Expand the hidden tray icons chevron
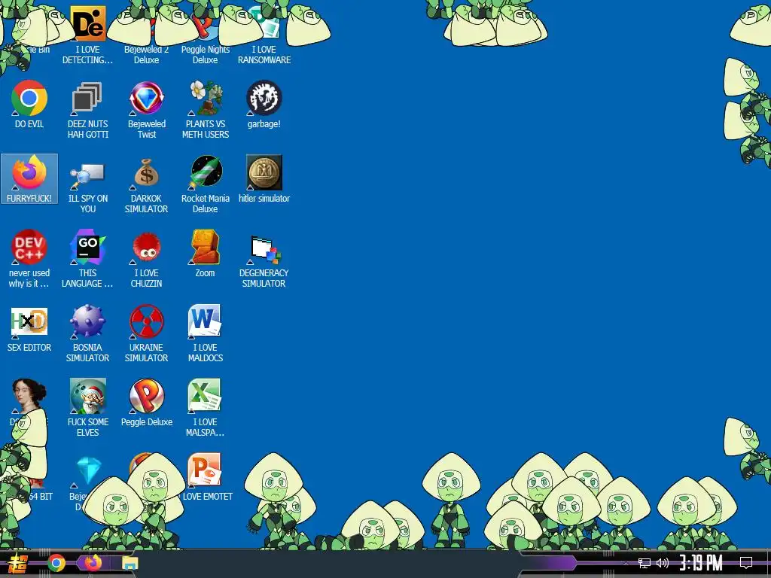This screenshot has width=771, height=578. pos(626,563)
